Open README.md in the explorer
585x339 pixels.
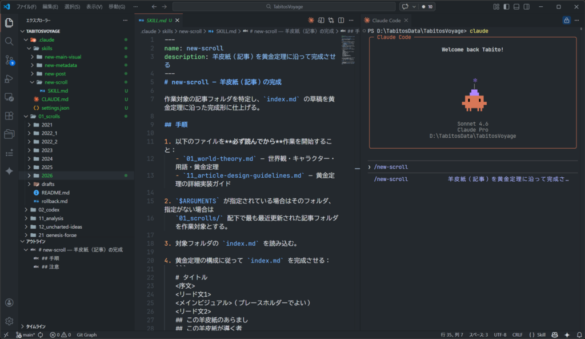pyautogui.click(x=55, y=193)
